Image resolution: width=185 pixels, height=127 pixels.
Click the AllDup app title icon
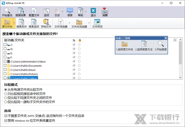click(3, 3)
